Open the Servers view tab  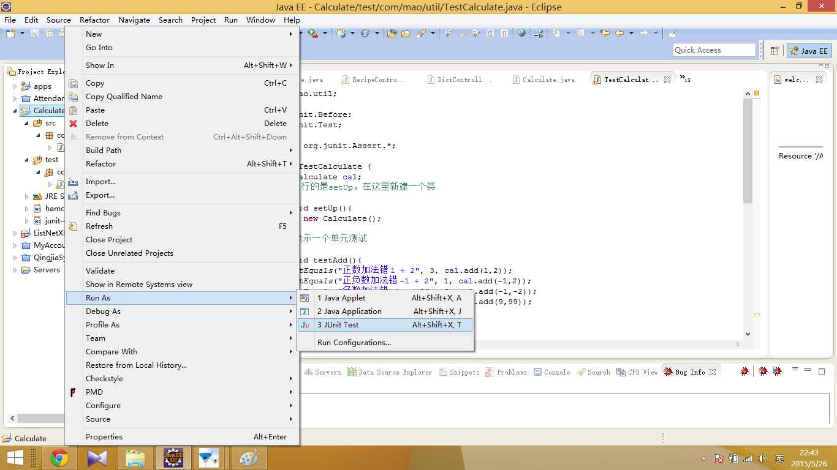pyautogui.click(x=322, y=372)
